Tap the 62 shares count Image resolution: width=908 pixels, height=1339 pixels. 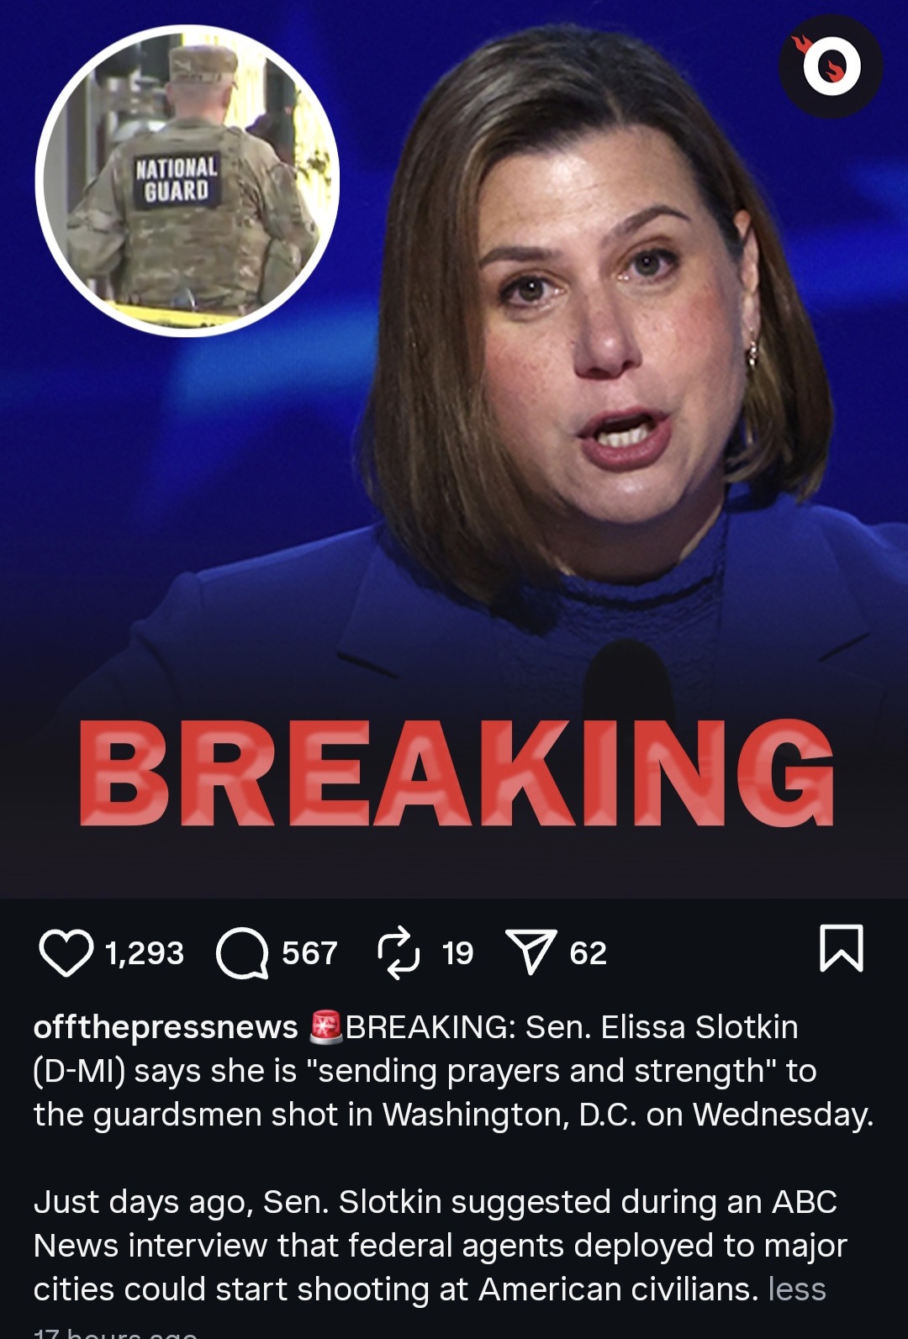pos(588,953)
